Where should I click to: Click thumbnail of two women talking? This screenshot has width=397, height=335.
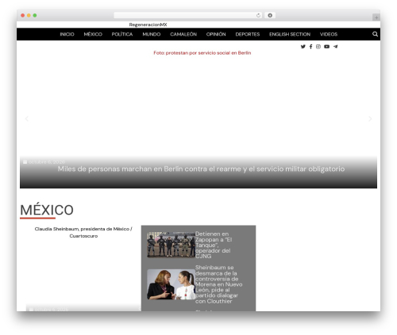[171, 284]
